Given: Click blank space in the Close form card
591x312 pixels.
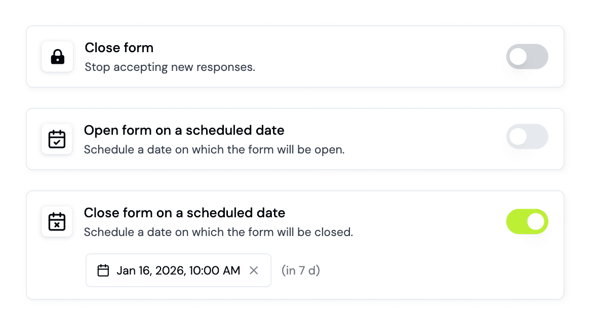Looking at the screenshot, I should tap(380, 57).
